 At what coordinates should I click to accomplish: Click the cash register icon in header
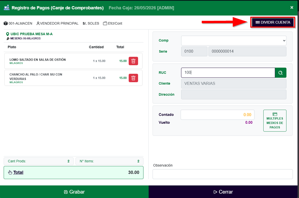7,8
